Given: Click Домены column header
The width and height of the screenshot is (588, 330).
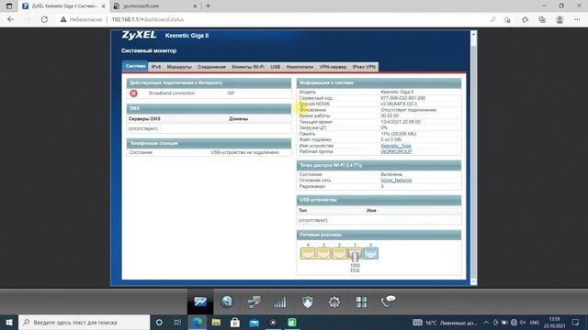Looking at the screenshot, I should click(x=239, y=118).
